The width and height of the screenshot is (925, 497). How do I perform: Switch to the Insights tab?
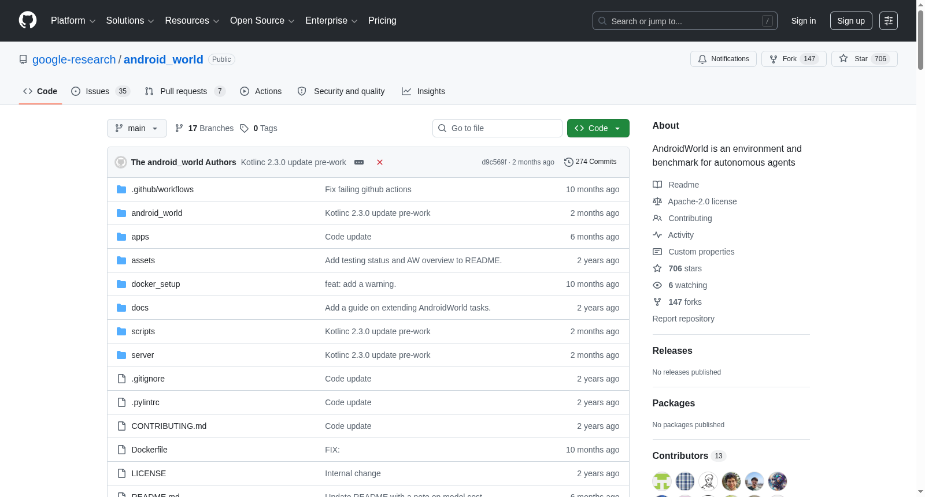[423, 91]
